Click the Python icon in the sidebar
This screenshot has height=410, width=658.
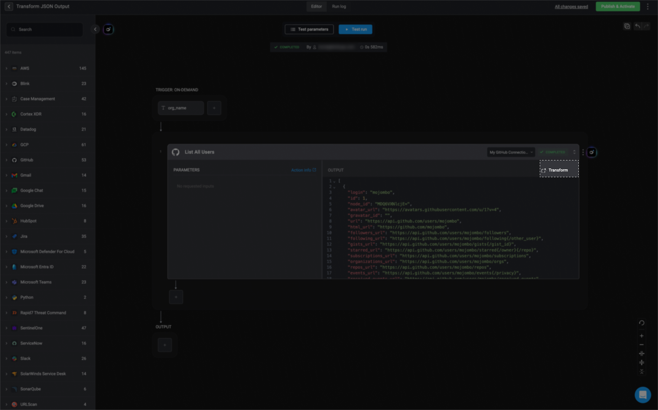tap(14, 297)
